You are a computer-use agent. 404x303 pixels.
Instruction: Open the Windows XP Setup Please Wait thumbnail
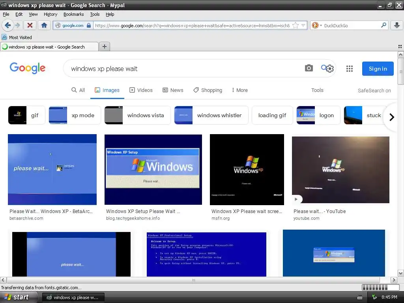(x=153, y=170)
